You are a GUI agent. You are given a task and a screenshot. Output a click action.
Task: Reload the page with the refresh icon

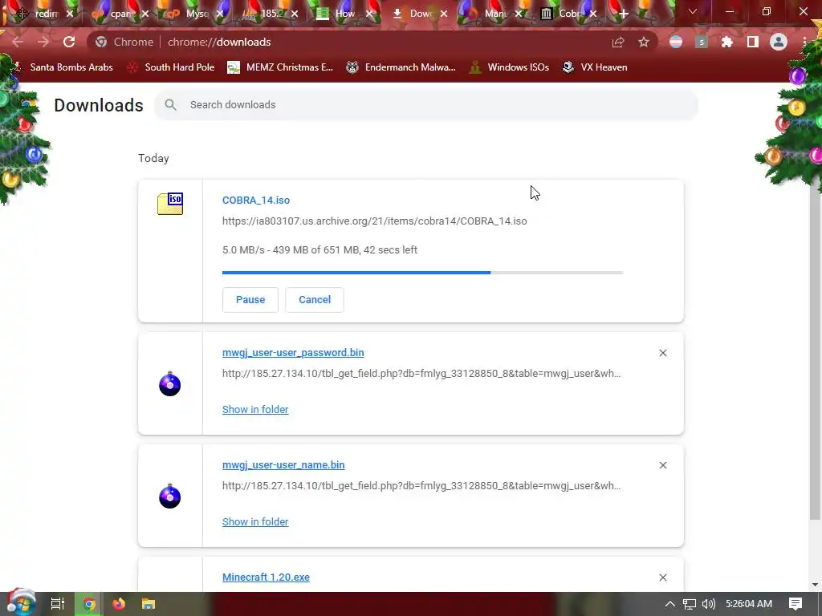point(69,42)
